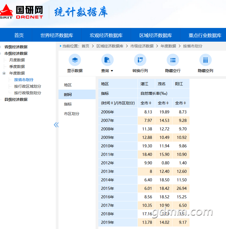Screen dimensions: 226x229
Task: Click the 隐藏空列 columns icon
Action: 205,60
